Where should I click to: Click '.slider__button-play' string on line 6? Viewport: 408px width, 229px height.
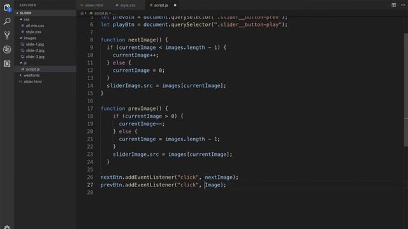pos(248,25)
